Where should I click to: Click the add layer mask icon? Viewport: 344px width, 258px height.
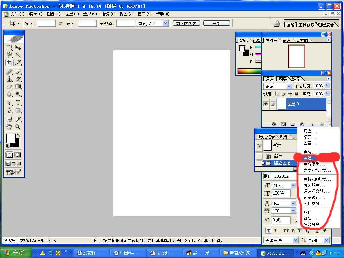click(x=283, y=124)
